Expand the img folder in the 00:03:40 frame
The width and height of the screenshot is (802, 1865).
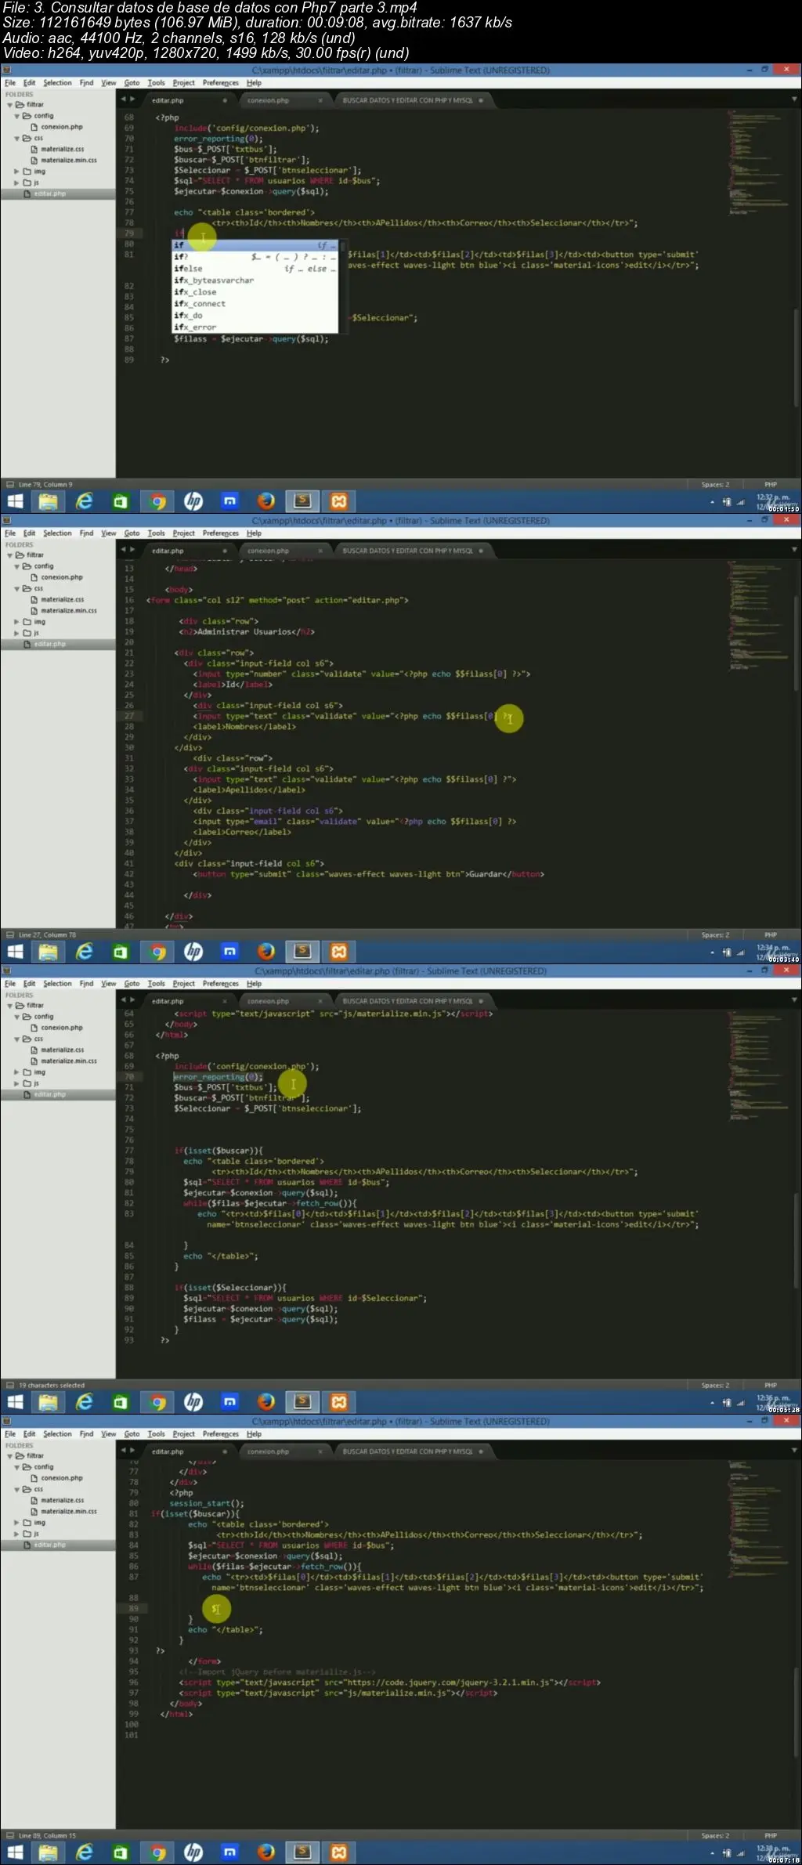[16, 623]
